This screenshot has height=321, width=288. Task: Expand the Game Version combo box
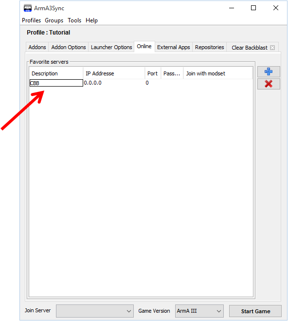tap(199, 311)
